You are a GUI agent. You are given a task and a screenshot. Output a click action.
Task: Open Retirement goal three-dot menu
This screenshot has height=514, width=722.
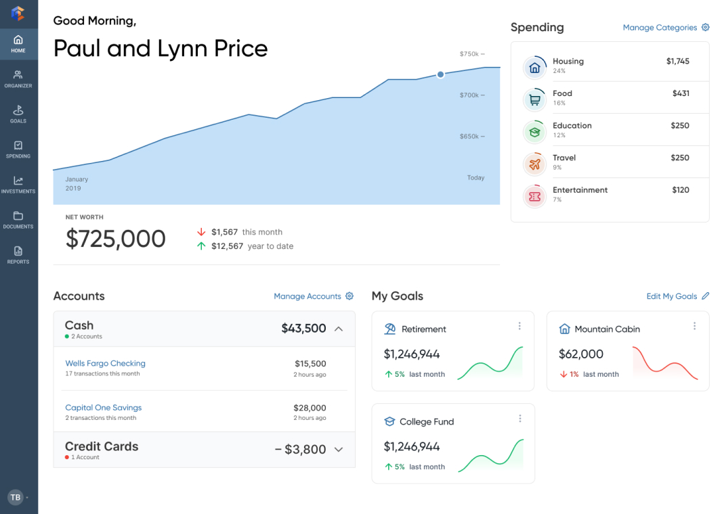pos(519,326)
